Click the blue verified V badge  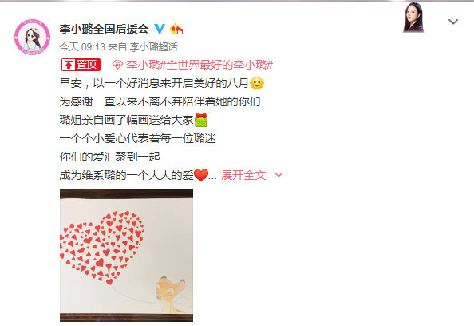coord(160,29)
